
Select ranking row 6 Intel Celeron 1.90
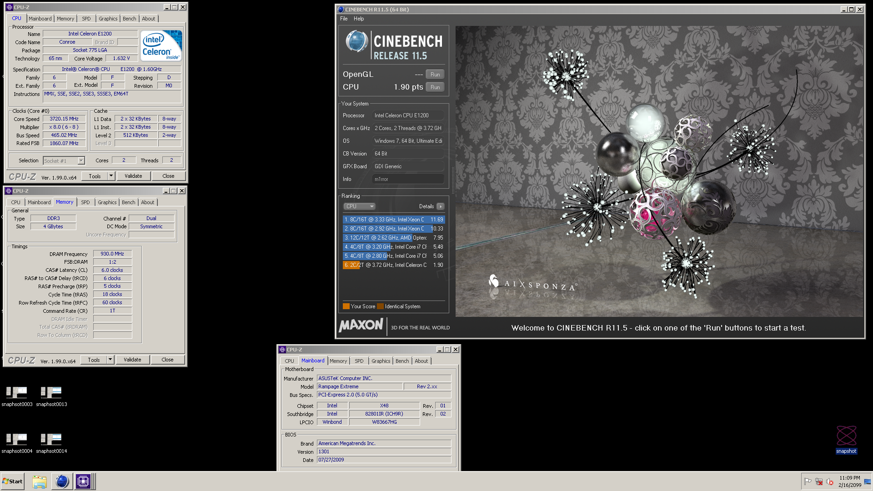[394, 265]
